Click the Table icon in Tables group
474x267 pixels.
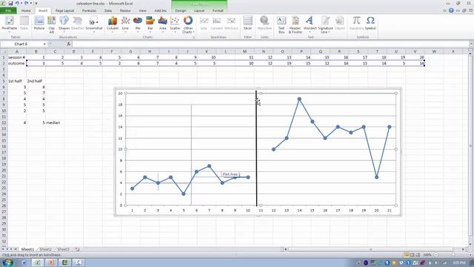pyautogui.click(x=24, y=24)
